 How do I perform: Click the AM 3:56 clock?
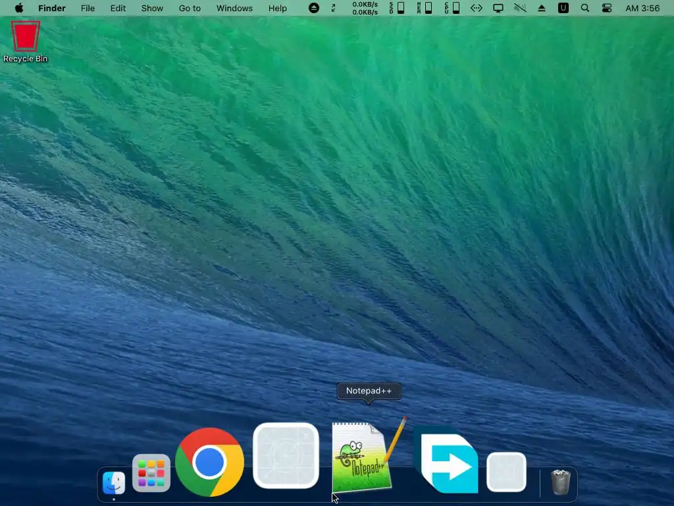(x=642, y=8)
